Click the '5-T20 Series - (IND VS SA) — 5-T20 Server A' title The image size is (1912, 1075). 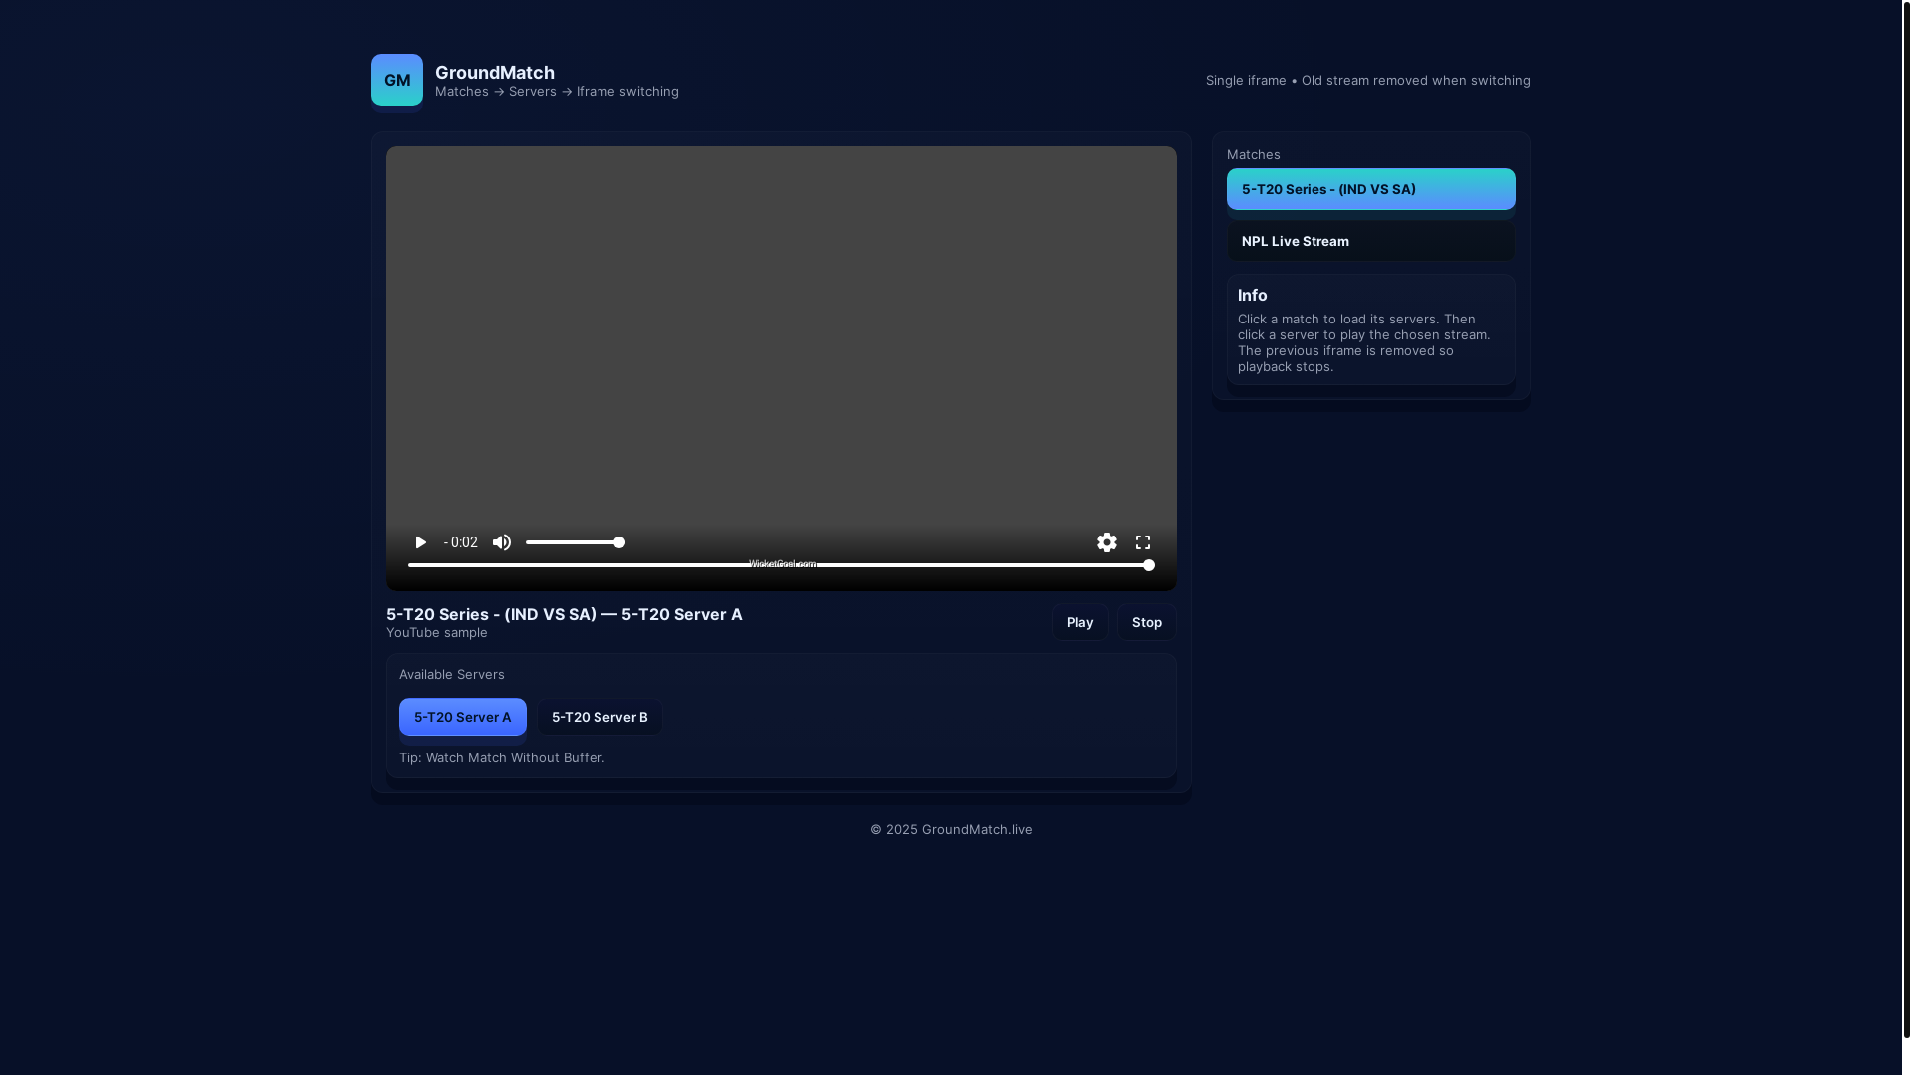tap(565, 614)
